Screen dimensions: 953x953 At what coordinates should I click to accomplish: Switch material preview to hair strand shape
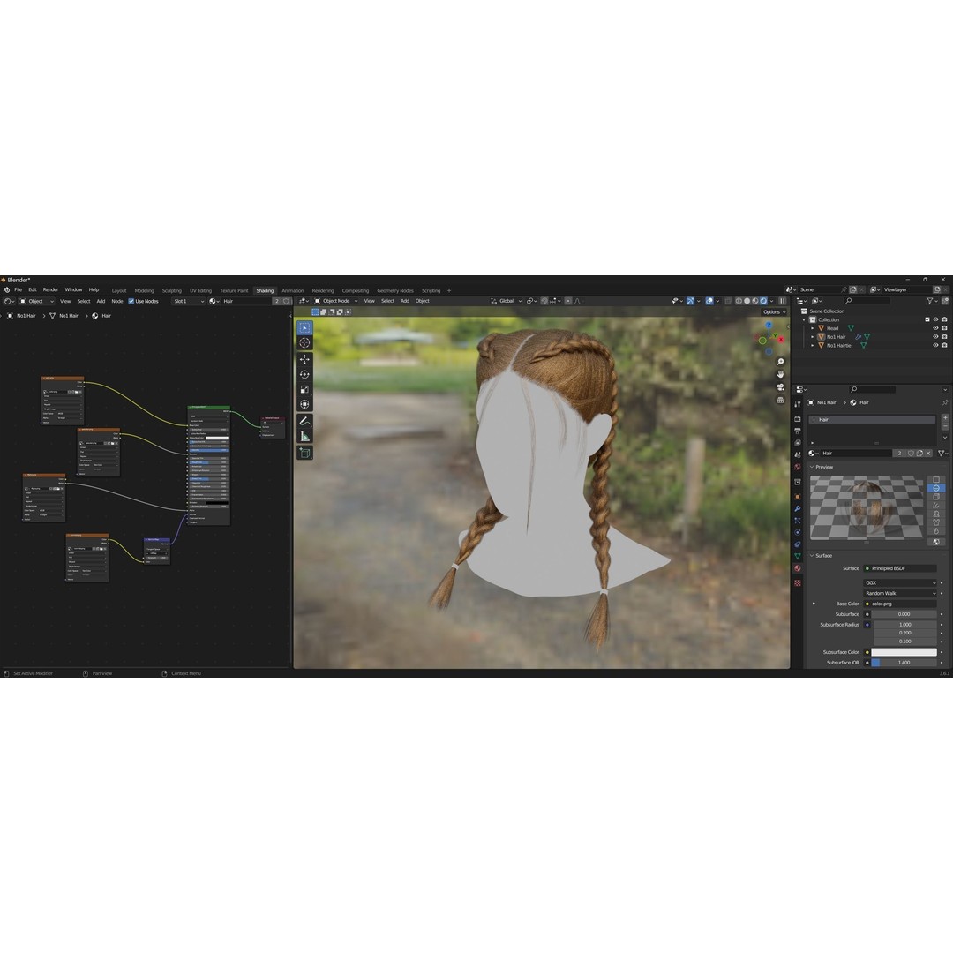click(936, 506)
